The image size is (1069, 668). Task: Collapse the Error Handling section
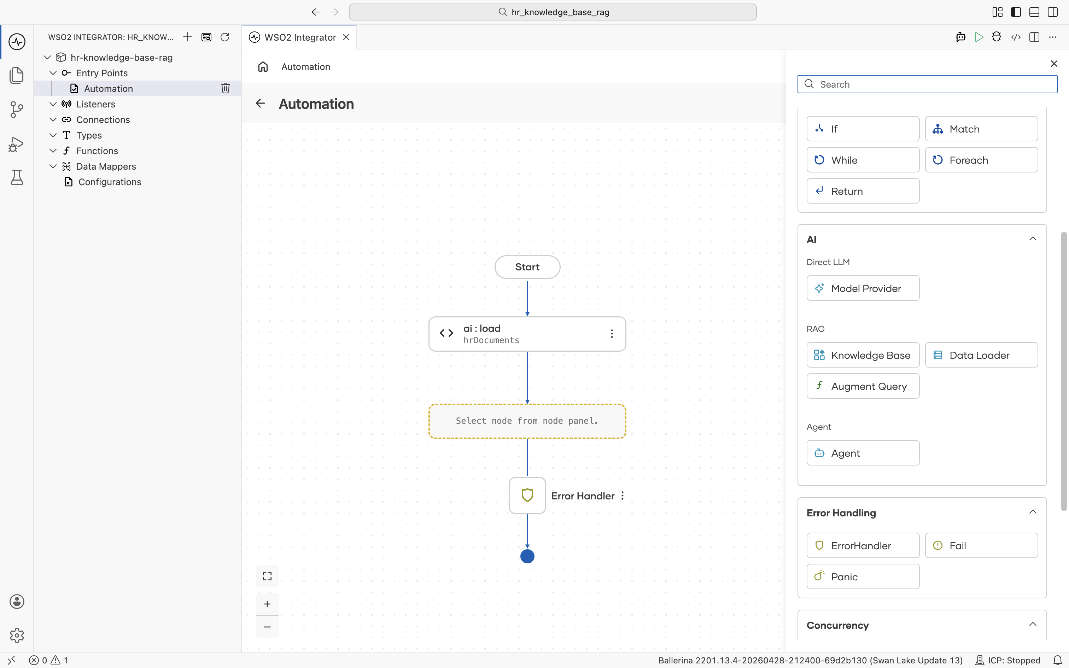[1033, 512]
